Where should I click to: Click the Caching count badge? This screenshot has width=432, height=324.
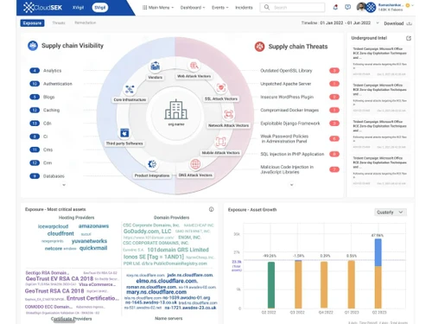(35, 110)
